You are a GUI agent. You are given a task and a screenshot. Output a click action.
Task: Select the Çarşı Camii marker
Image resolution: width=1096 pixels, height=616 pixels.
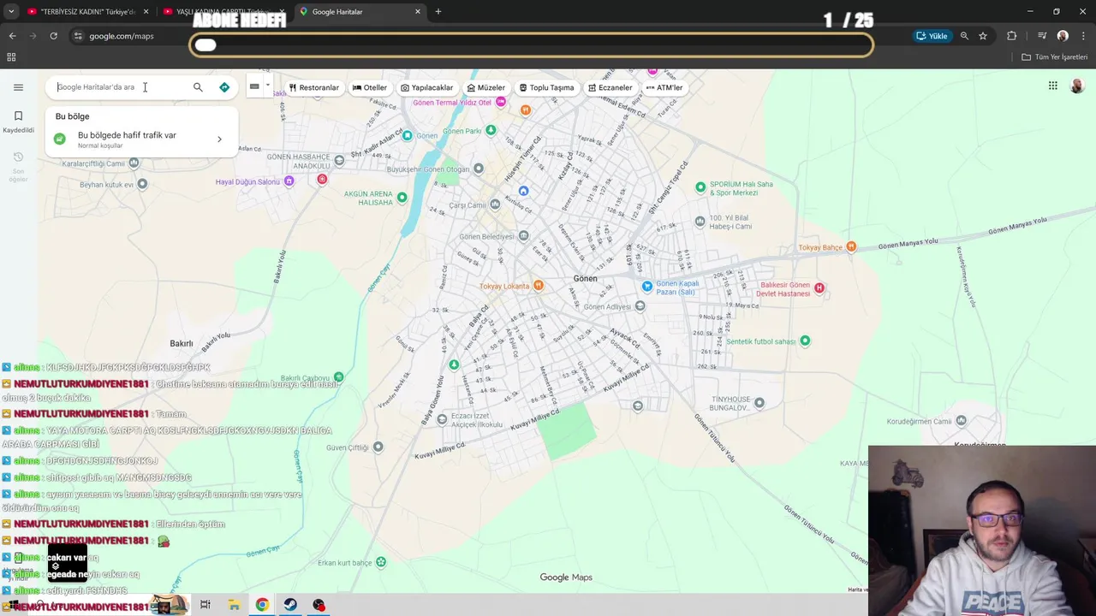point(495,204)
